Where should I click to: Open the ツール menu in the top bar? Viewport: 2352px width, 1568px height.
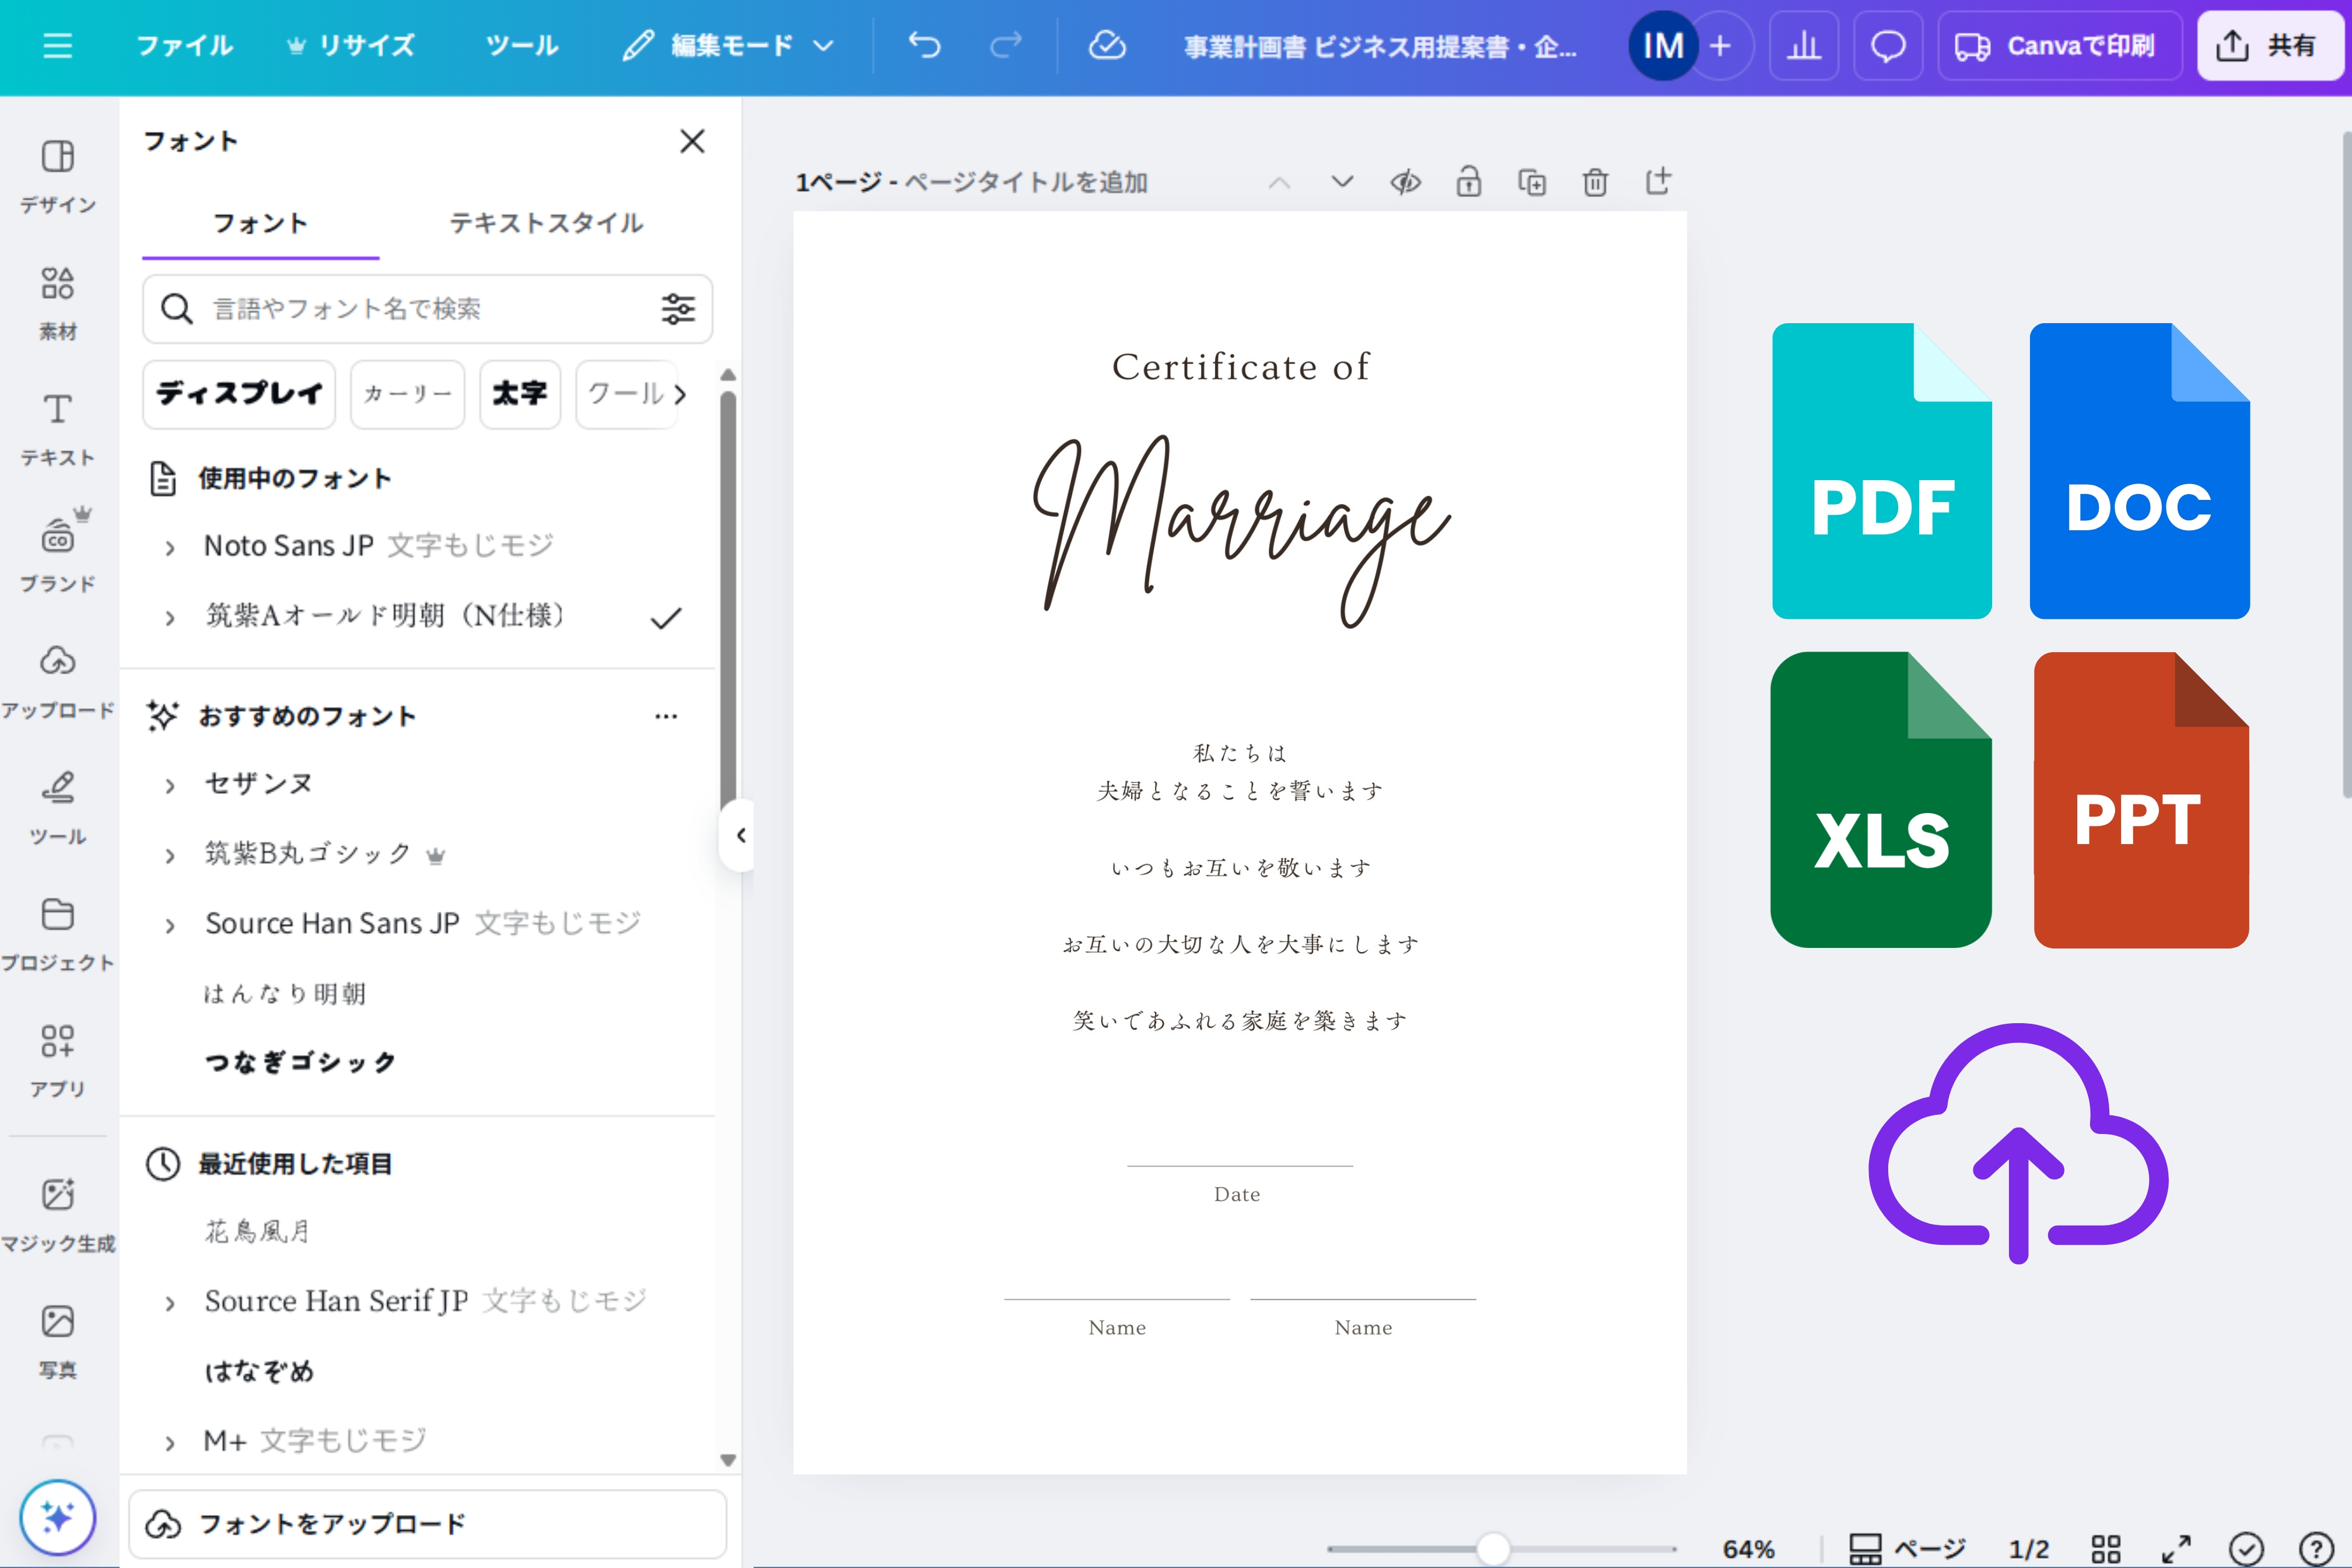click(521, 46)
